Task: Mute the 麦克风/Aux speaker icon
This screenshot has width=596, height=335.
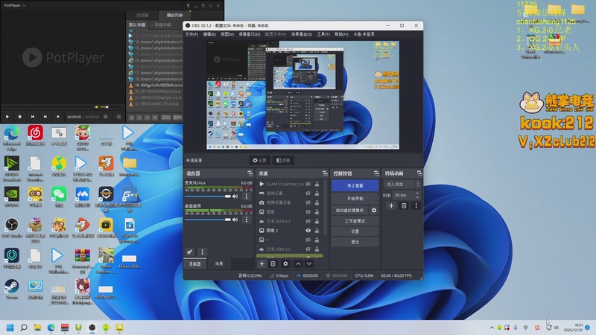Action: [x=236, y=197]
